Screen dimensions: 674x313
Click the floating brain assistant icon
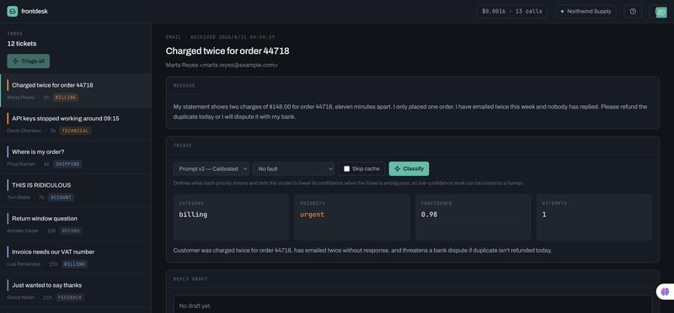[665, 291]
